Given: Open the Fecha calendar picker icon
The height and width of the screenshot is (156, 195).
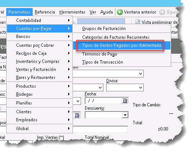Looking at the screenshot, I should click(x=125, y=101).
